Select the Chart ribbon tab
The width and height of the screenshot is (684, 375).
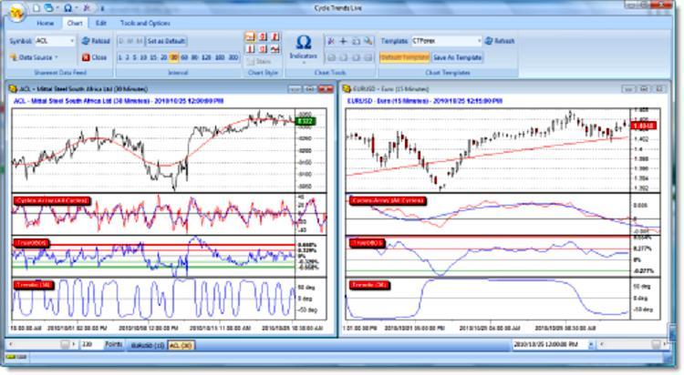click(x=75, y=23)
